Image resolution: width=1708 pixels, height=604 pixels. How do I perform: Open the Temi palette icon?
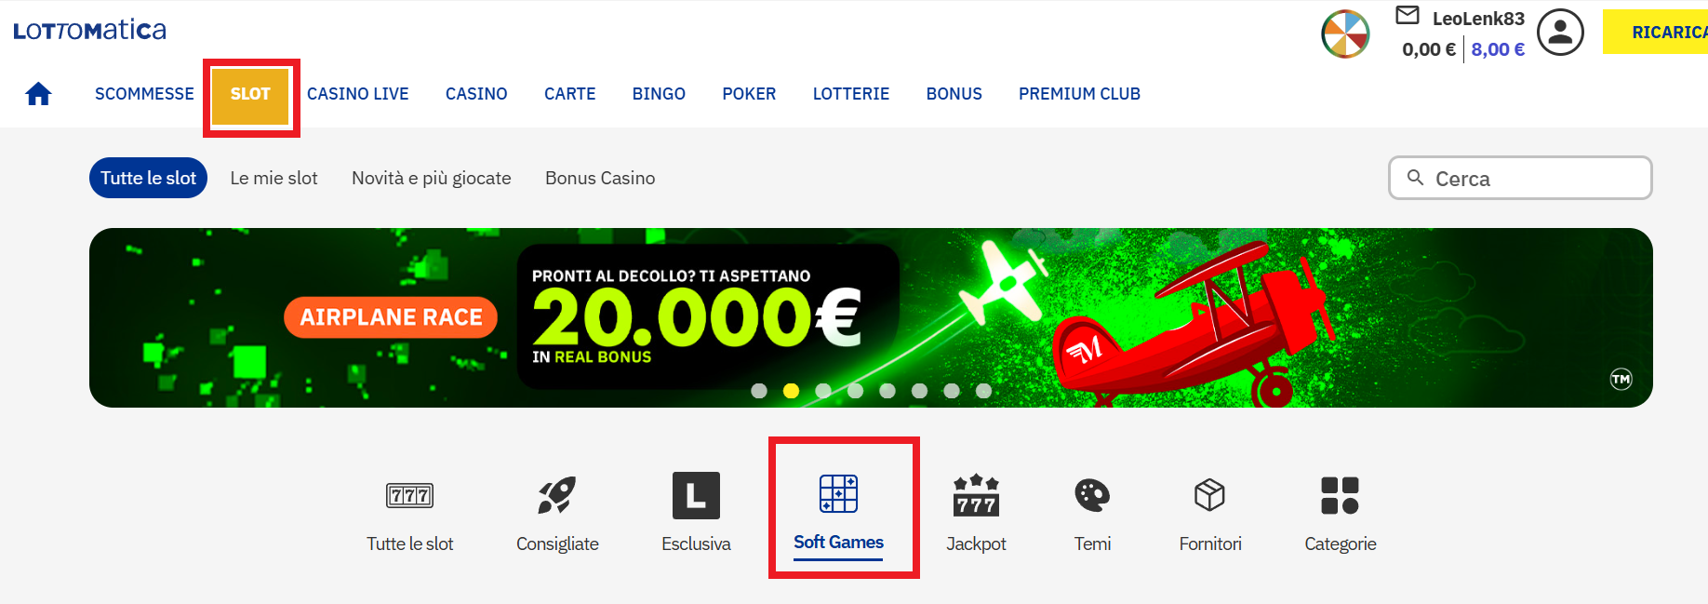pyautogui.click(x=1092, y=495)
